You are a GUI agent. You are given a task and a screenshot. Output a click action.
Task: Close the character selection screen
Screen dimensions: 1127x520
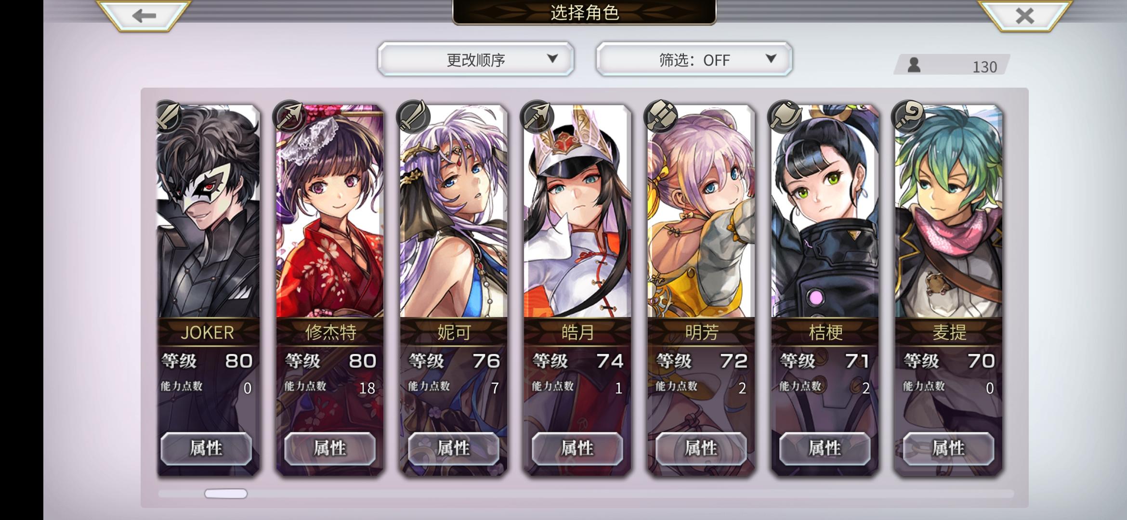pos(1024,16)
